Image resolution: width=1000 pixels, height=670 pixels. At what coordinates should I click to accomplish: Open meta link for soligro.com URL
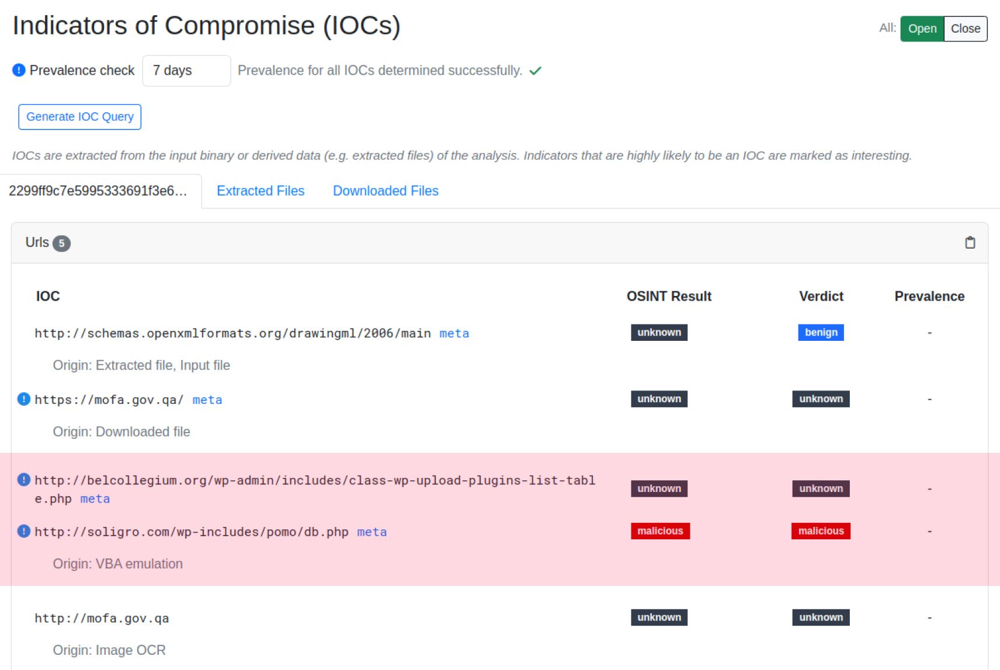(x=371, y=532)
